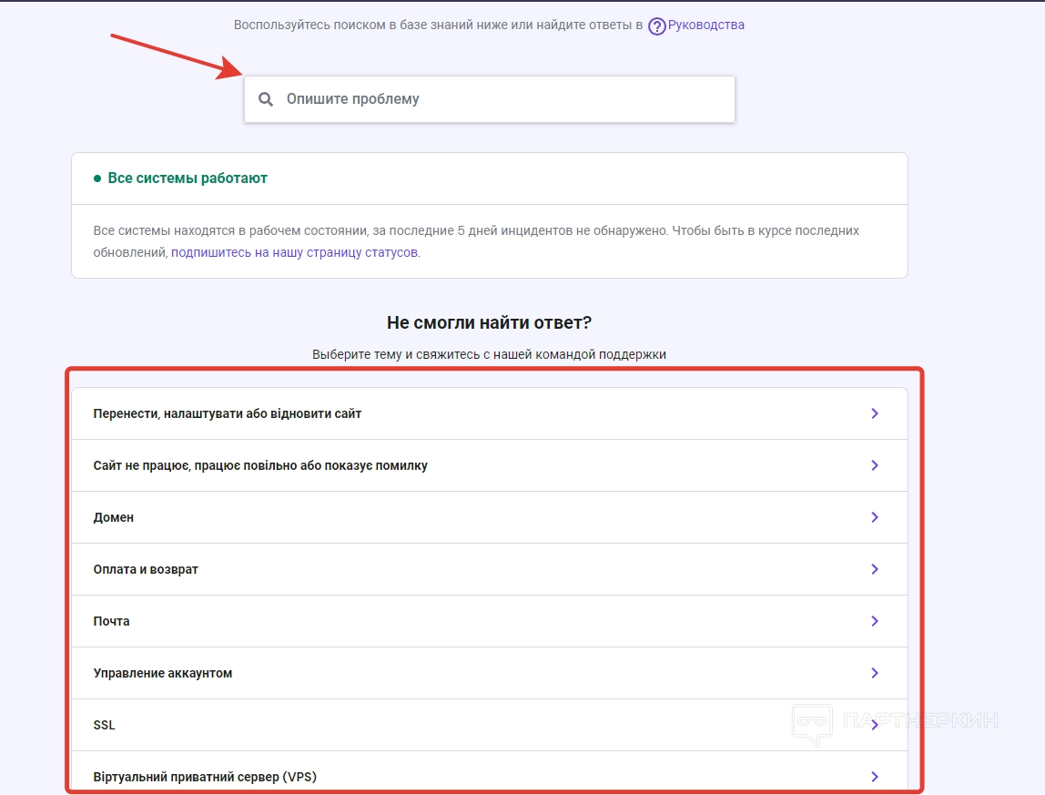Select the Почта support topic

[x=112, y=621]
